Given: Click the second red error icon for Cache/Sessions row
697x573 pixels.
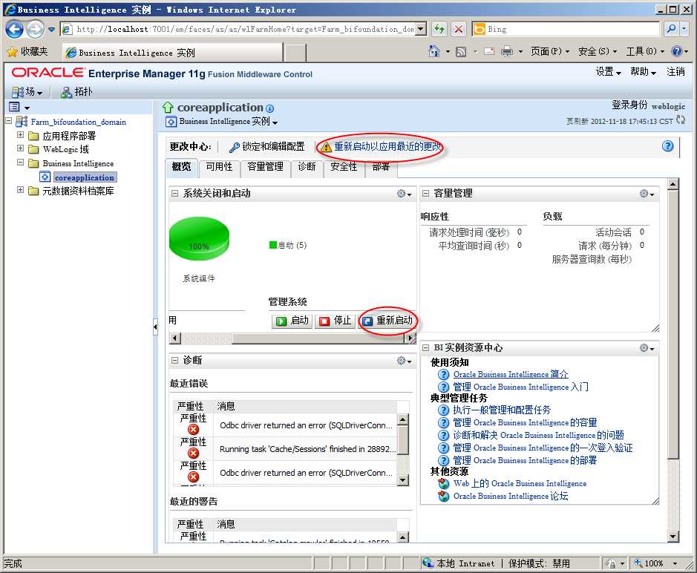Looking at the screenshot, I should pyautogui.click(x=194, y=453).
